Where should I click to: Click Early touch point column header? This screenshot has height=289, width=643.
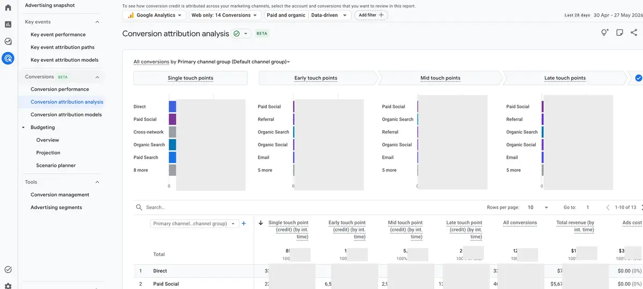(x=347, y=229)
